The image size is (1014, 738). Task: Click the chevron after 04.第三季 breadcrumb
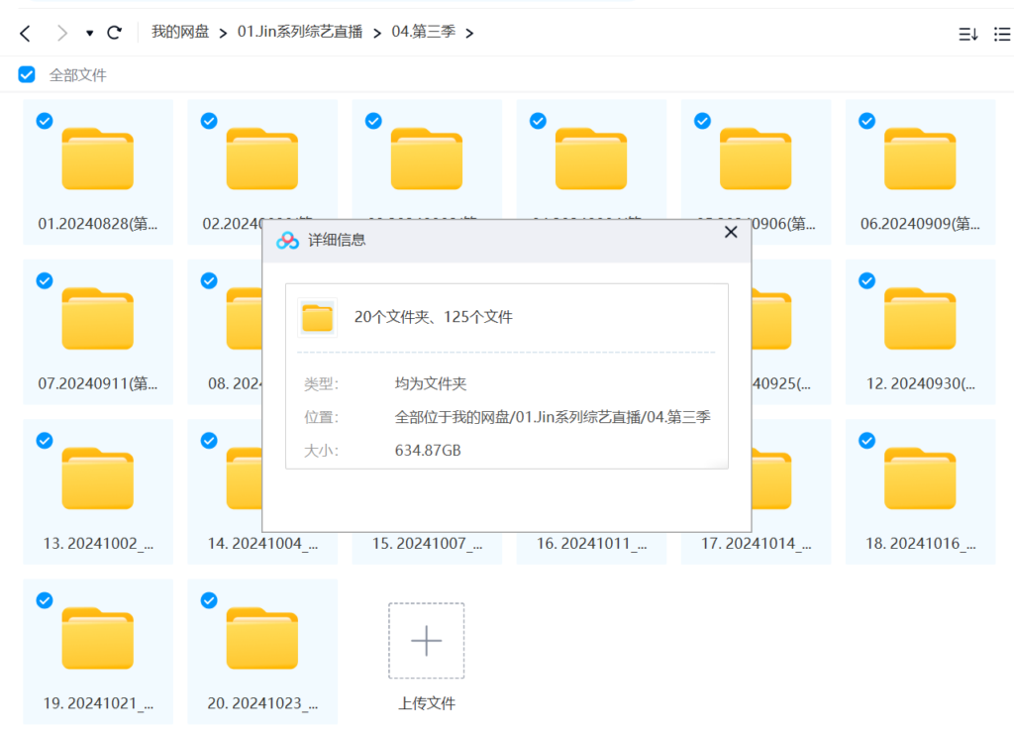[x=469, y=32]
